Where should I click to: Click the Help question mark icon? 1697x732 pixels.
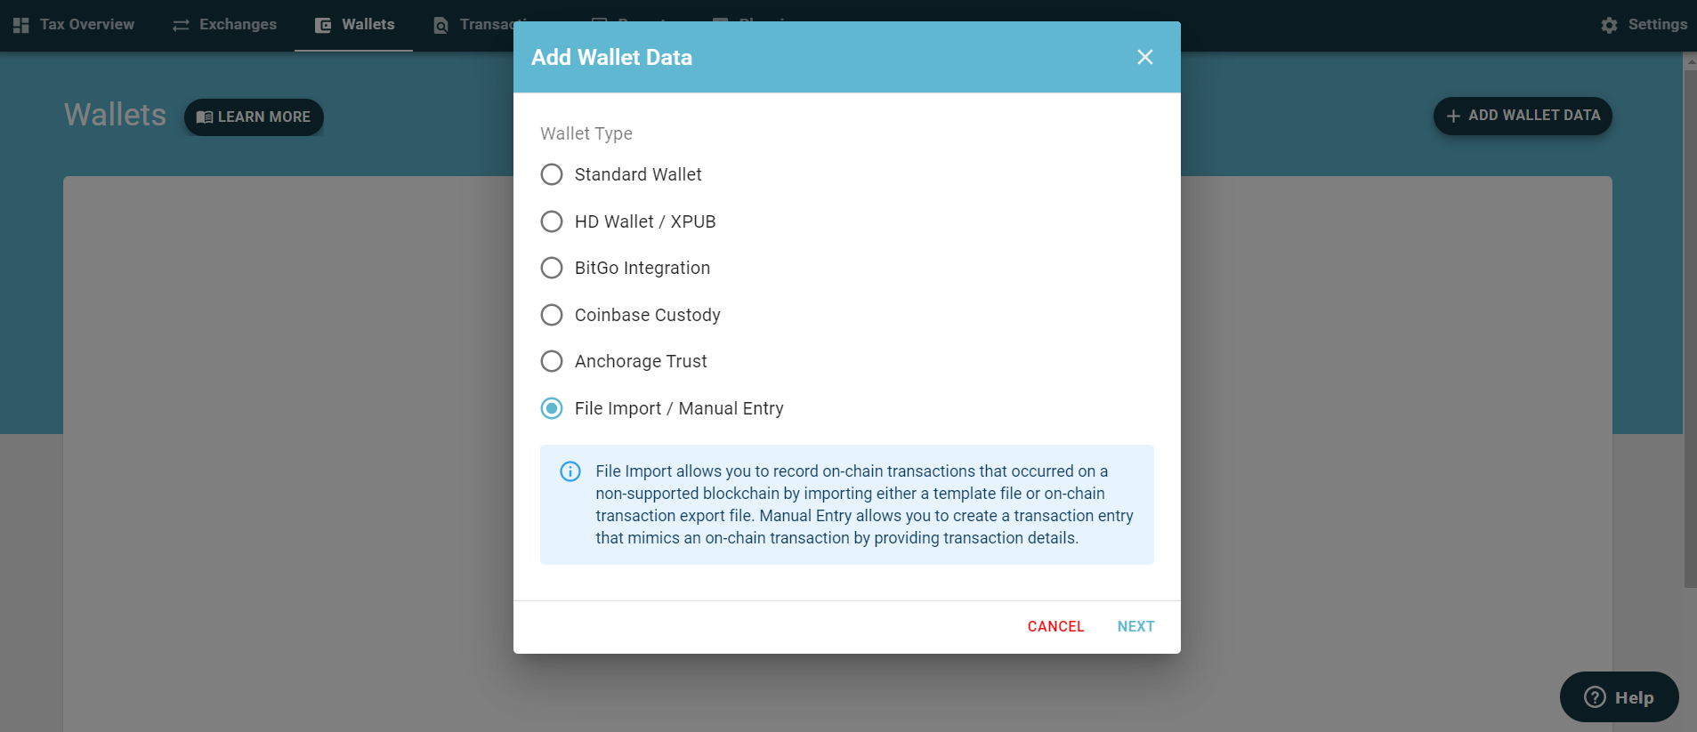[x=1596, y=697]
